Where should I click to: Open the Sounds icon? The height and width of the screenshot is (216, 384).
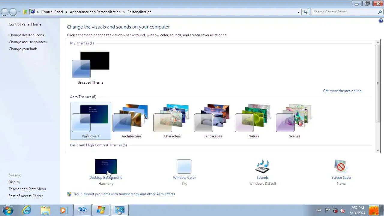point(262,166)
